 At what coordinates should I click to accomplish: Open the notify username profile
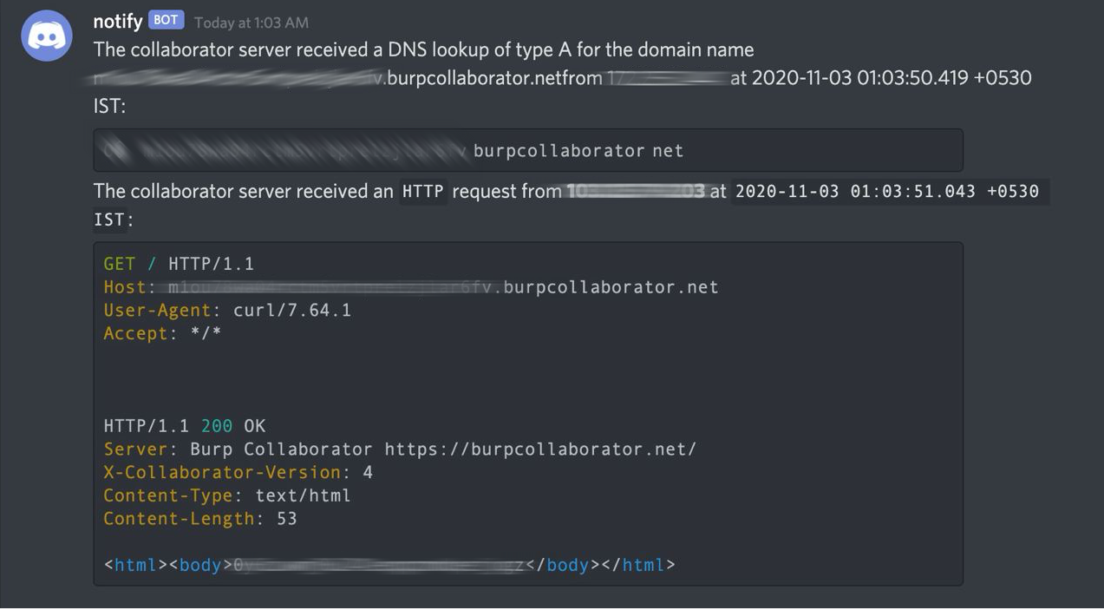click(x=117, y=22)
